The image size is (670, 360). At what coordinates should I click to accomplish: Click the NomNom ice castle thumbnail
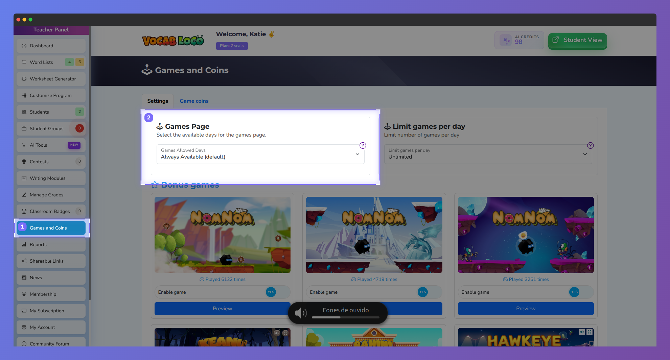tap(374, 235)
